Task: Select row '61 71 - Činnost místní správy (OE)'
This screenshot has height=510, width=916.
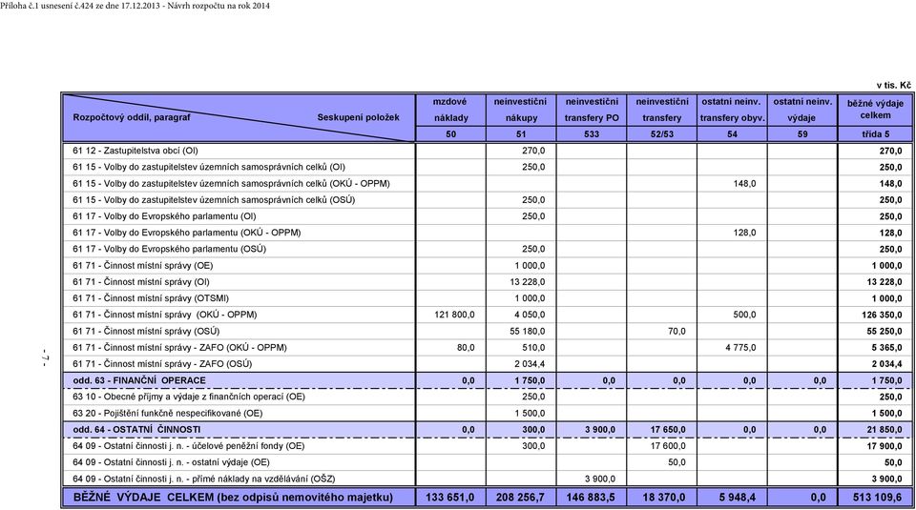Action: pos(487,266)
